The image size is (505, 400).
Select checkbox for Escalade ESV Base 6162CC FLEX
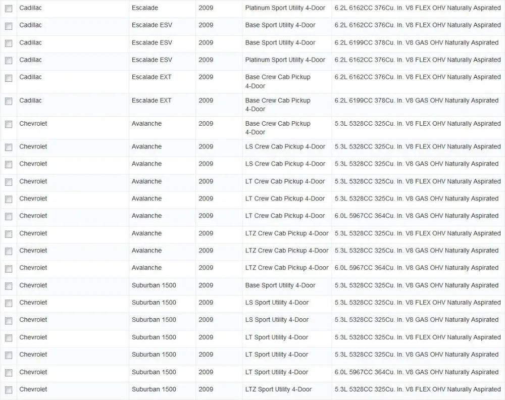(9, 26)
